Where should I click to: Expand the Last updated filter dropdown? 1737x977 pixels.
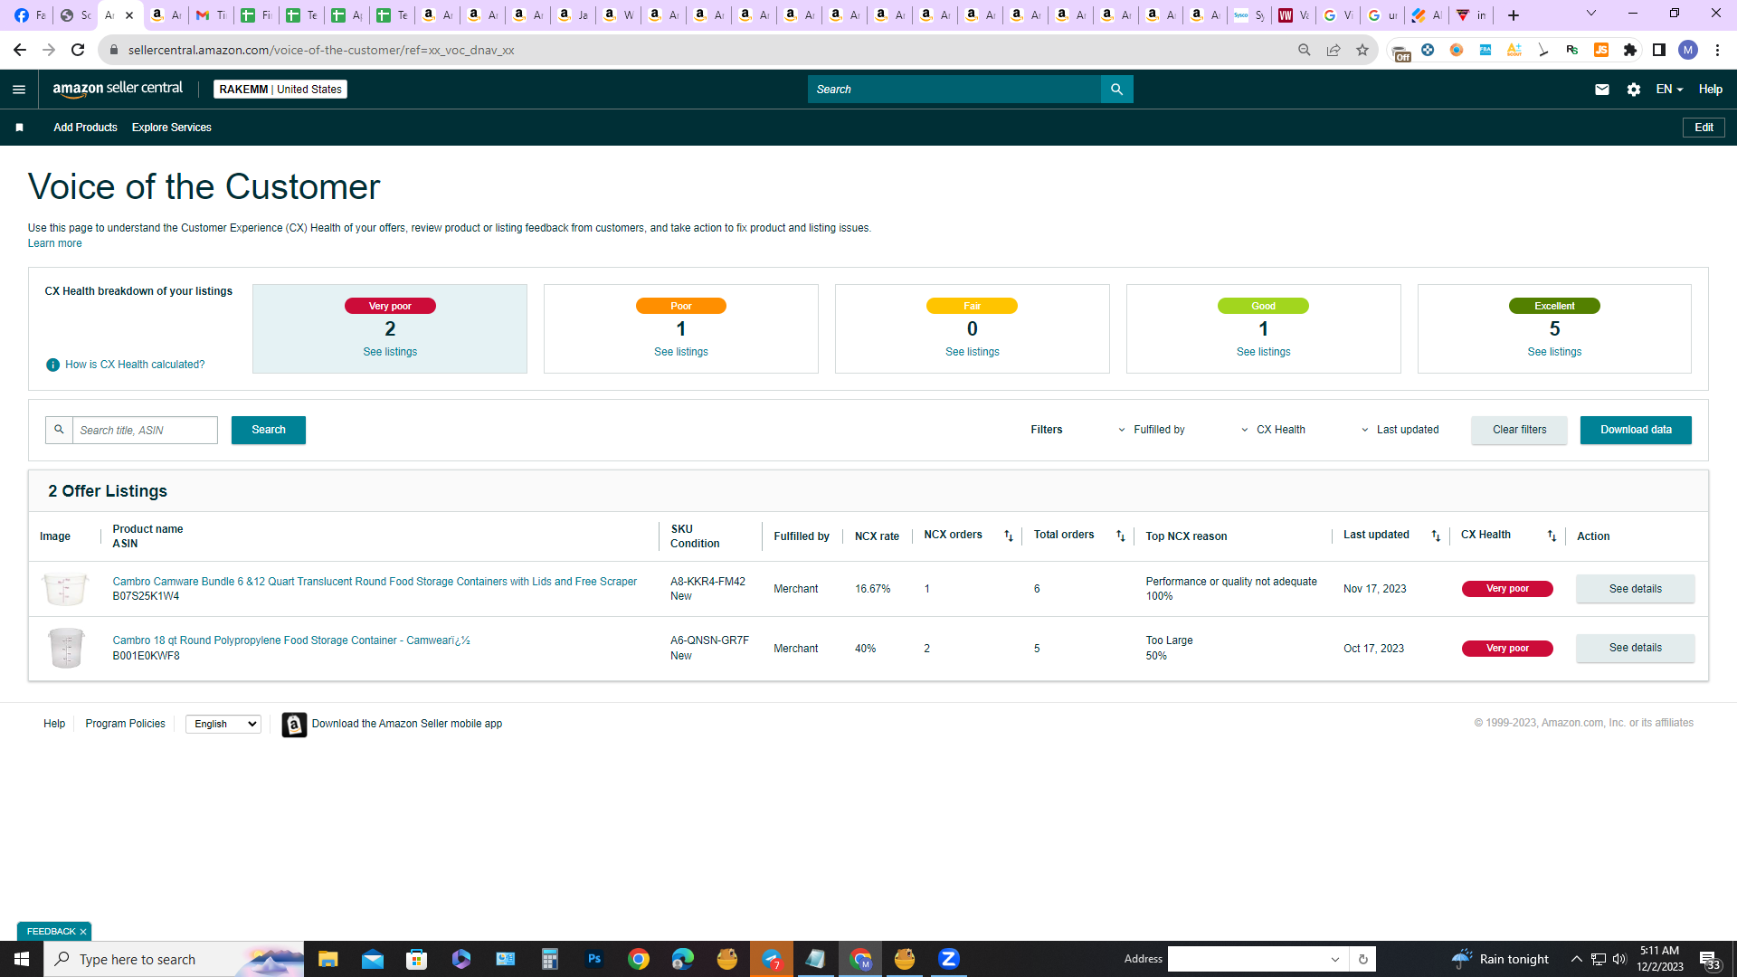(x=1400, y=430)
